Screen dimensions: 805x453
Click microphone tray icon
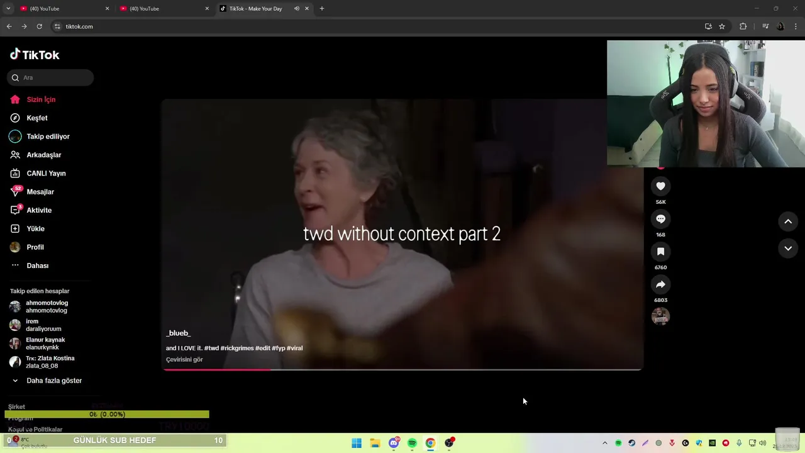tap(739, 443)
